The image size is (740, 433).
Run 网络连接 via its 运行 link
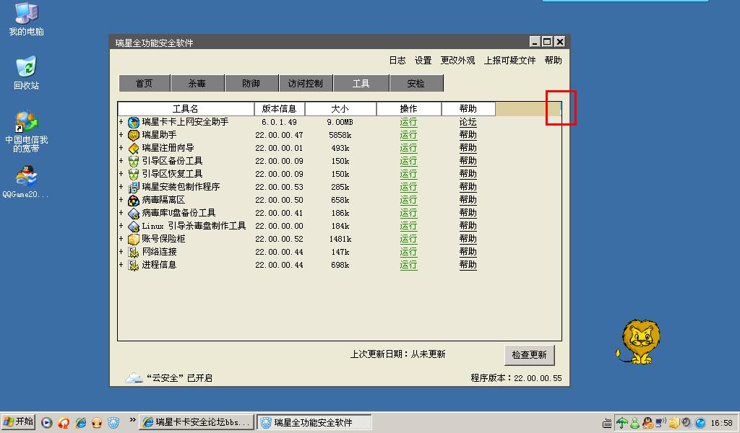point(408,252)
